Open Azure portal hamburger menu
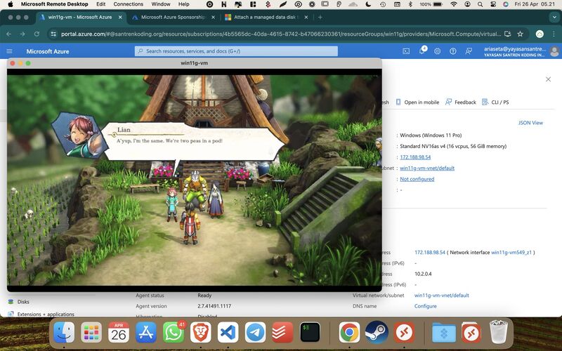This screenshot has height=351, width=562. [10, 51]
